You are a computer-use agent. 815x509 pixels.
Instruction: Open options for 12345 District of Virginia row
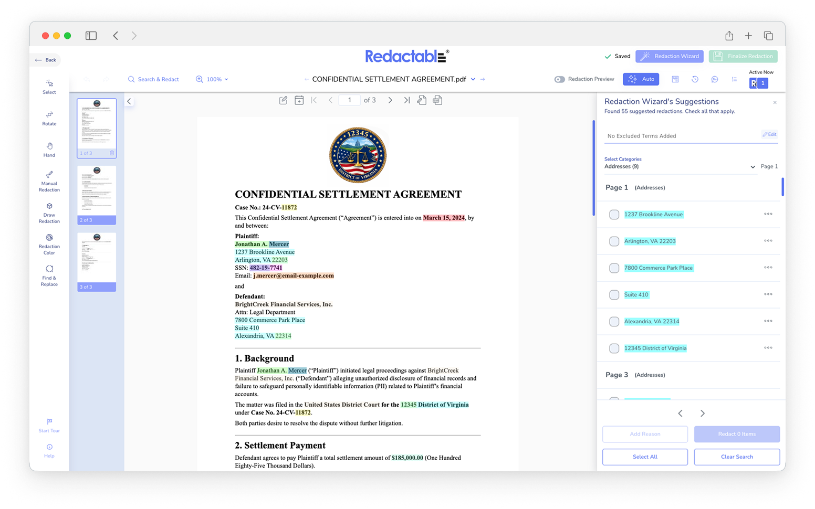[768, 348]
